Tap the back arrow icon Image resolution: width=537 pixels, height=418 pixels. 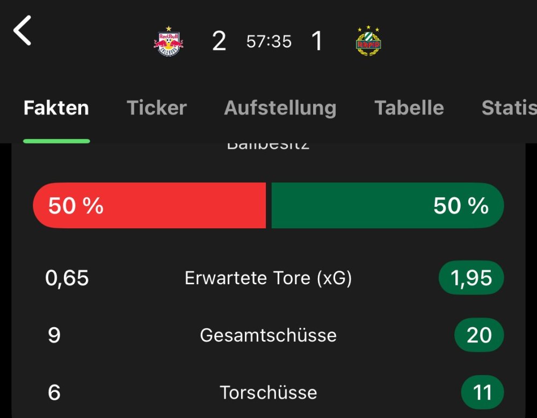(x=23, y=31)
